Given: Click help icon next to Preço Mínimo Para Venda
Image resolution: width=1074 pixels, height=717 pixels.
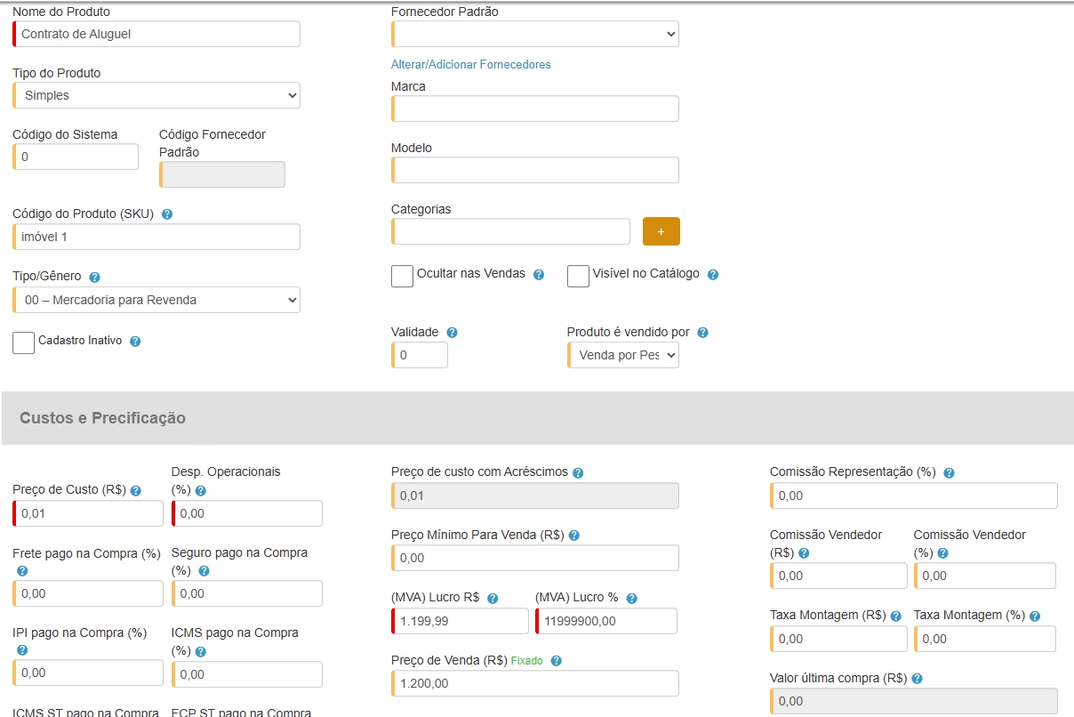Looking at the screenshot, I should [573, 536].
